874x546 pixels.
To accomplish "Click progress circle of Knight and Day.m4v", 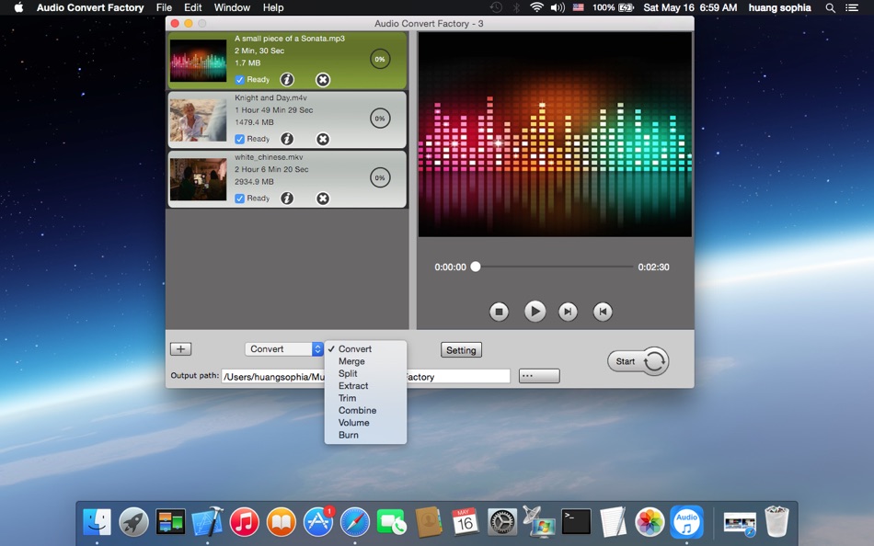I will point(380,118).
